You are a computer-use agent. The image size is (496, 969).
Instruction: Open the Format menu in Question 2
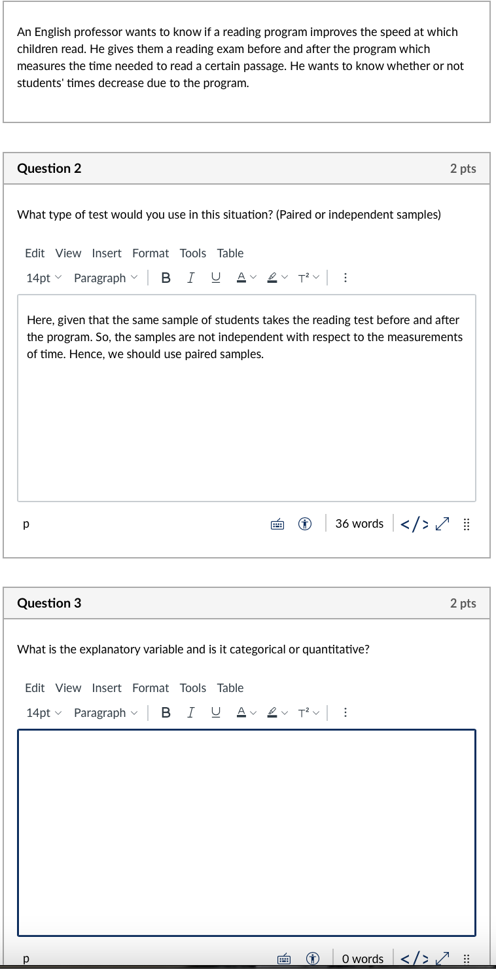[x=151, y=253]
